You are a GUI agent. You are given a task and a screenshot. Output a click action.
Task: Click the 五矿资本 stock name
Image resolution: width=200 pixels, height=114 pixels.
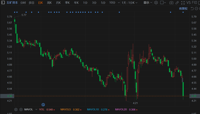point(12,3)
